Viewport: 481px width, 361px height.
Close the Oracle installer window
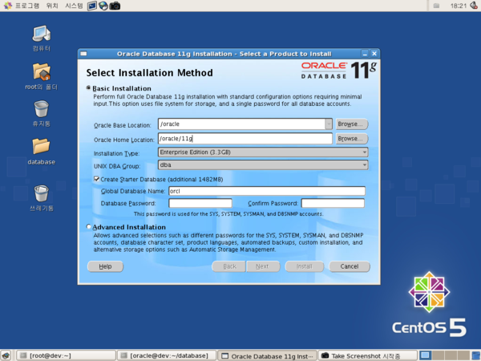tap(374, 54)
